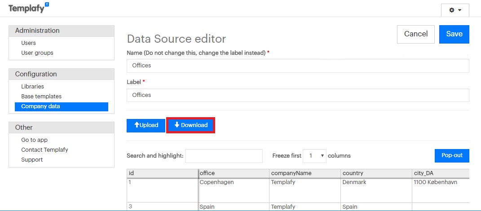Go to Libraries configuration
The width and height of the screenshot is (481, 211).
pyautogui.click(x=32, y=87)
